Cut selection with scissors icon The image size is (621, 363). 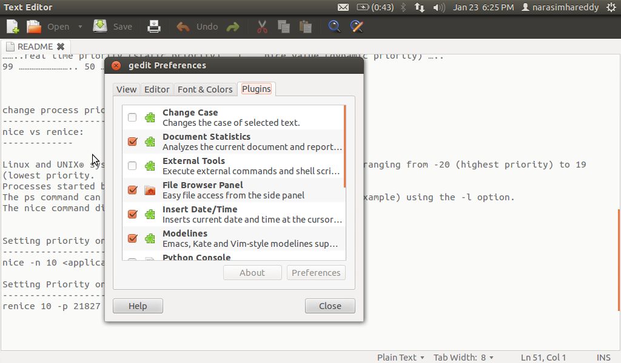[262, 27]
